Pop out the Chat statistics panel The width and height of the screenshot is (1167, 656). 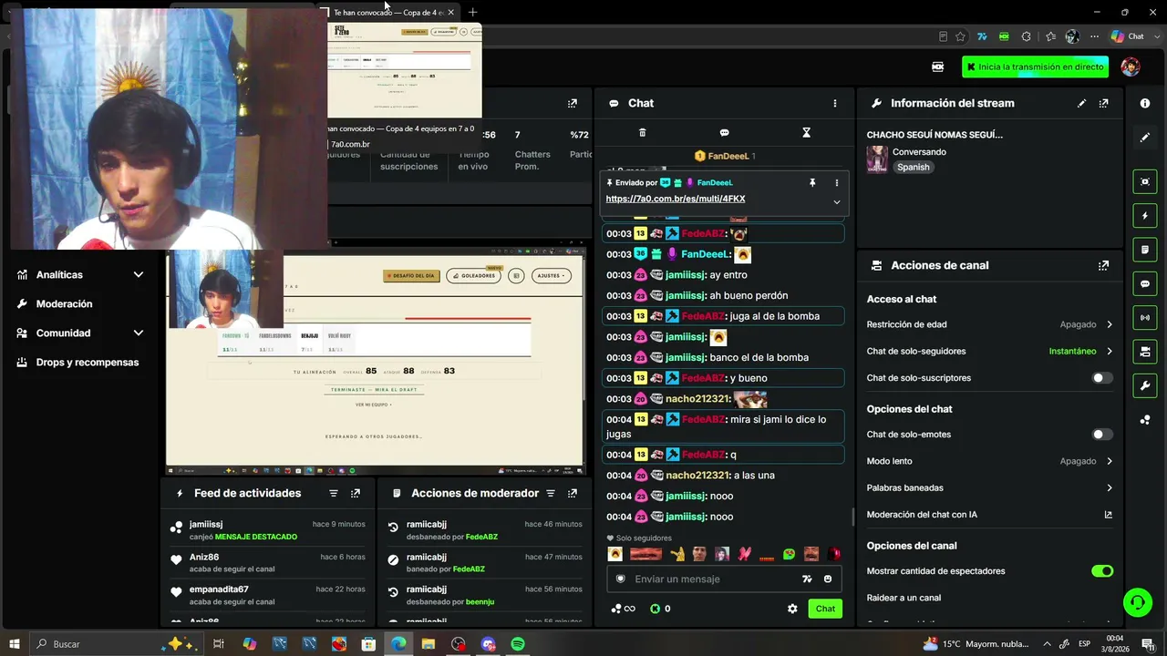(573, 103)
